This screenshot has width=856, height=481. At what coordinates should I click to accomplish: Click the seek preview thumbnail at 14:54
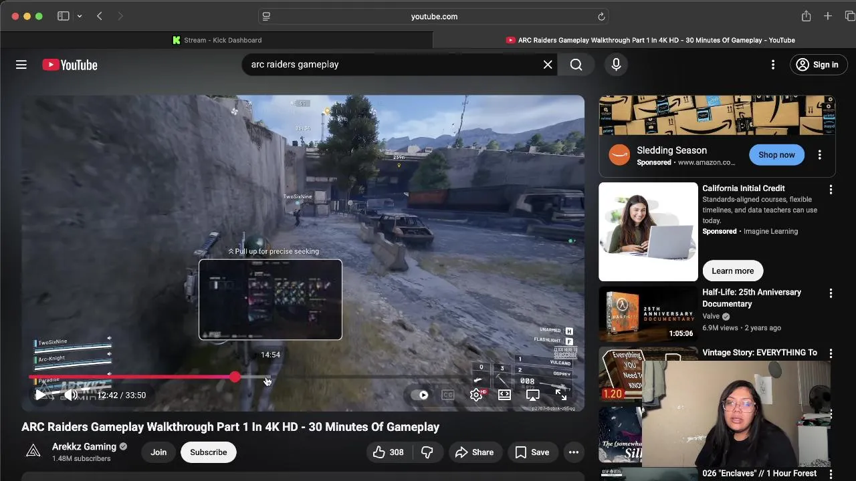(x=270, y=299)
